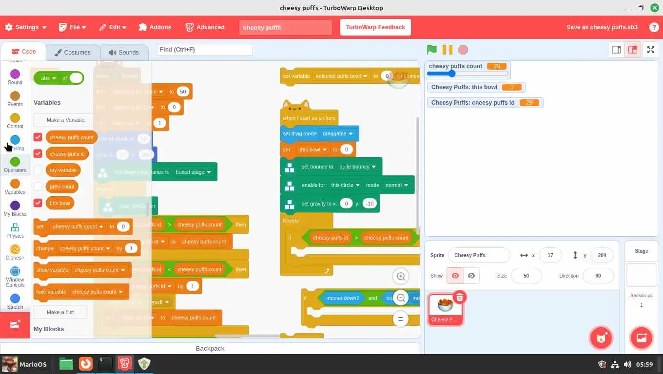
Task: Stop the project with the red stop icon
Action: point(463,50)
